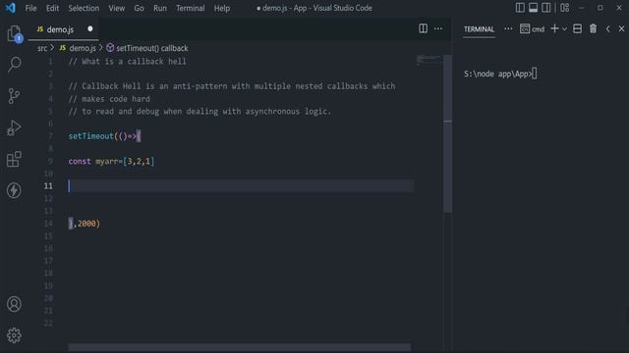Create a new terminal with plus icon

(x=554, y=28)
